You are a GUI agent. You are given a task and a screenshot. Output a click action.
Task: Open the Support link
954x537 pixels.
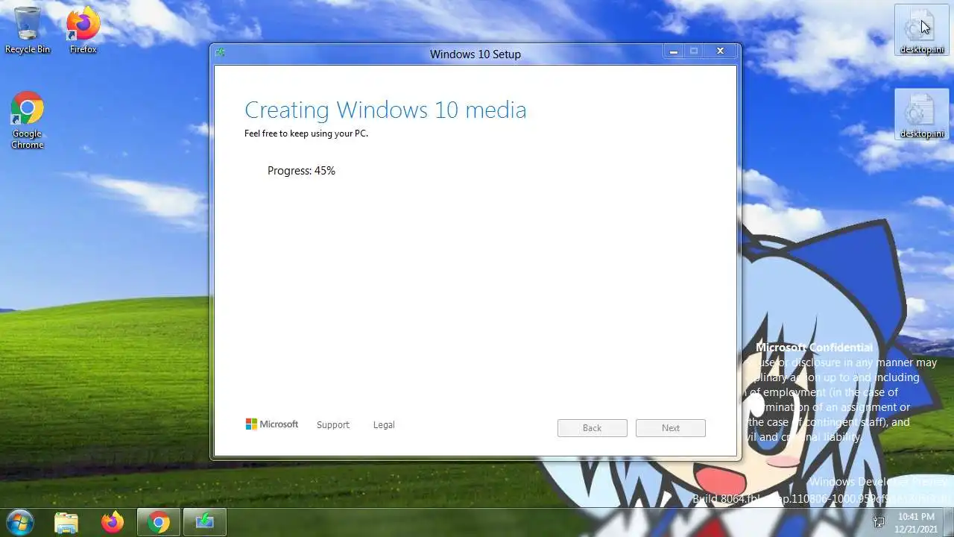(x=332, y=425)
